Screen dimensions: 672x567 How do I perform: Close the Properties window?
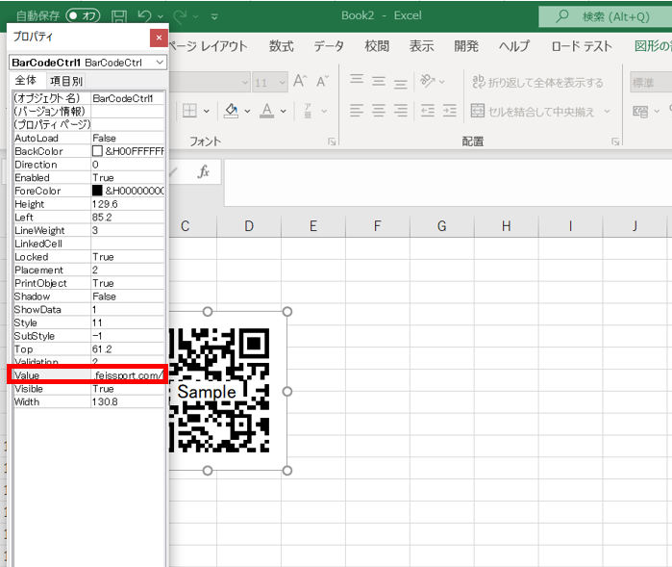[x=159, y=38]
